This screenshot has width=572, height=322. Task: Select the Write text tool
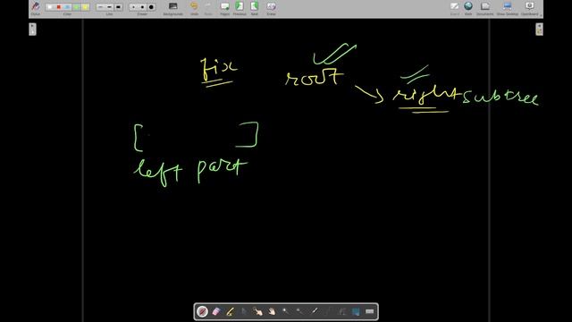[341, 311]
